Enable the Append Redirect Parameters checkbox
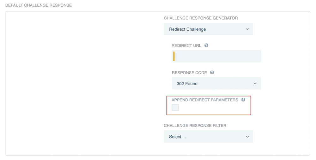Viewport: 316px width, 160px height. 175,108
